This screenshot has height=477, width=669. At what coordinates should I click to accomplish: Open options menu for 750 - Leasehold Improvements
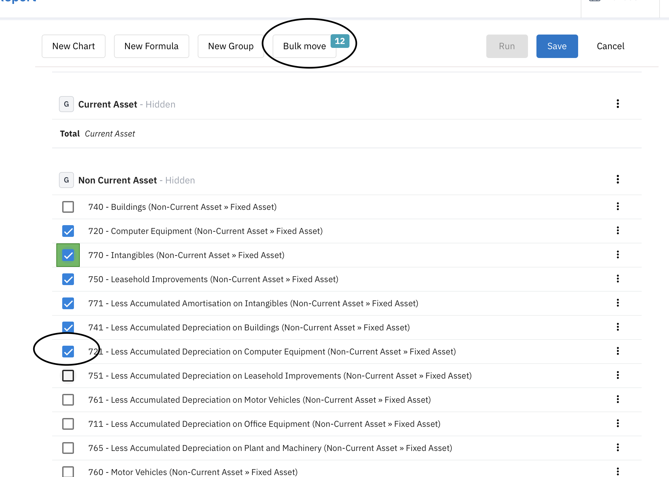pyautogui.click(x=618, y=279)
